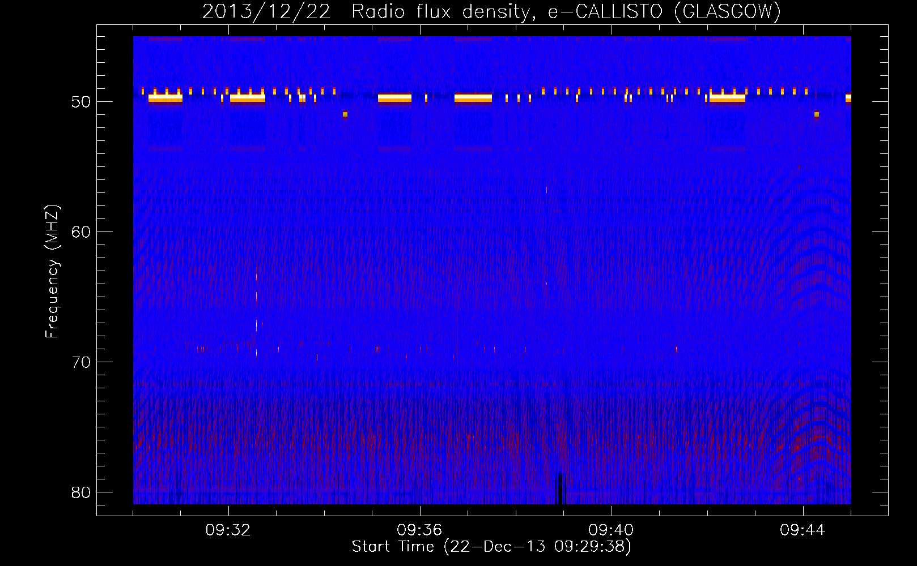Image resolution: width=917 pixels, height=566 pixels.
Task: Select the '2013/12/22' date in the title
Action: (266, 12)
